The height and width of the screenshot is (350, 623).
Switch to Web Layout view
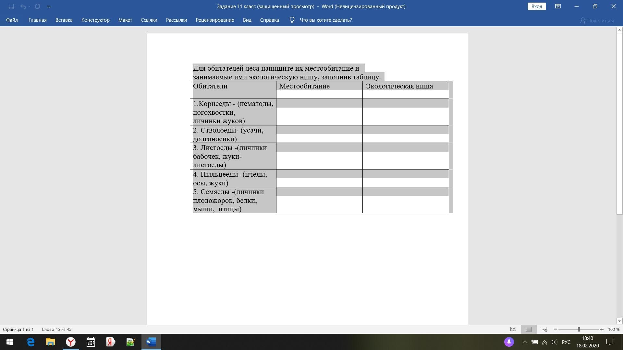544,329
